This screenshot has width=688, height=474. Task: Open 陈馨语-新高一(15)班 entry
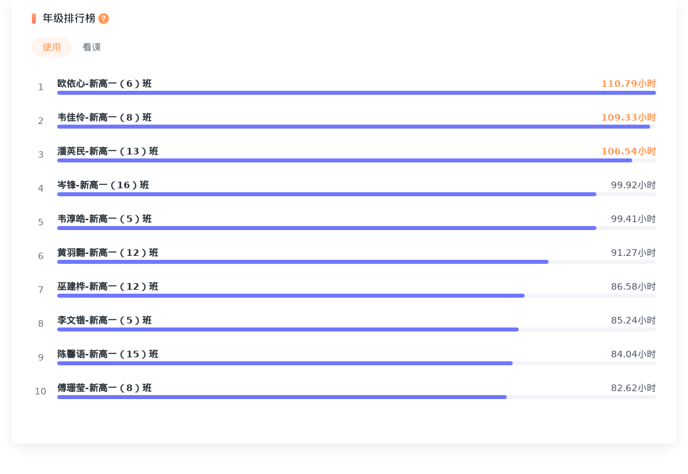108,354
